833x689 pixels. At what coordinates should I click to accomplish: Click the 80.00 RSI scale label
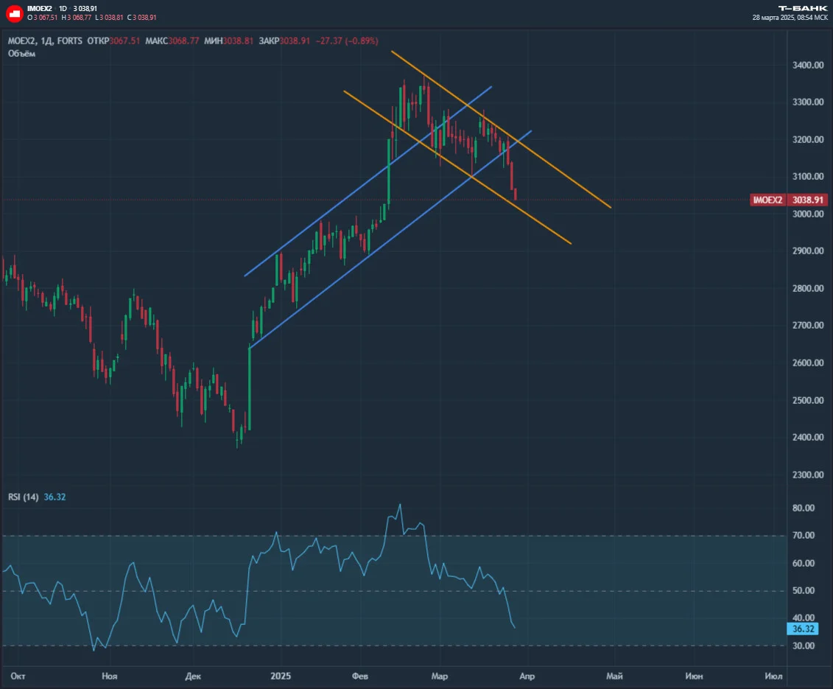(804, 508)
